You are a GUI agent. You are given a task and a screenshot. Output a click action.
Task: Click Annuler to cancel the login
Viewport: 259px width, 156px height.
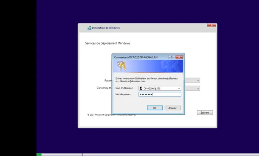point(172,108)
